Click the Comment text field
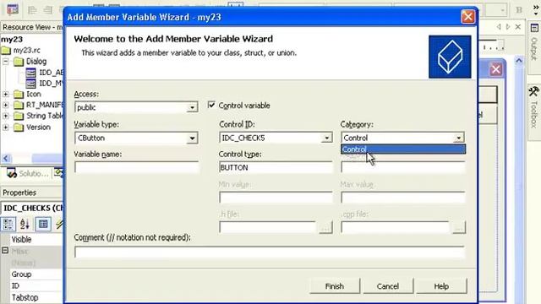Screen dimensions: 541x304 [270, 252]
